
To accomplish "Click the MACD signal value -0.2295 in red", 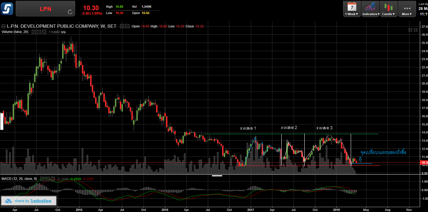I will pos(88,179).
